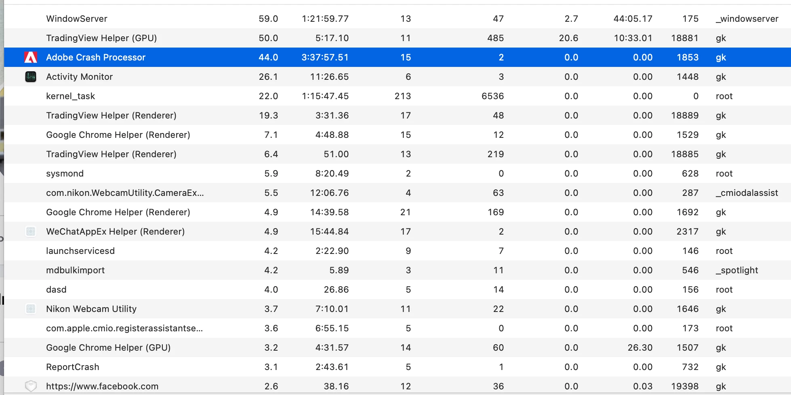This screenshot has height=395, width=791.
Task: Select Google Chrome Helper (GPU) process
Action: (x=398, y=347)
